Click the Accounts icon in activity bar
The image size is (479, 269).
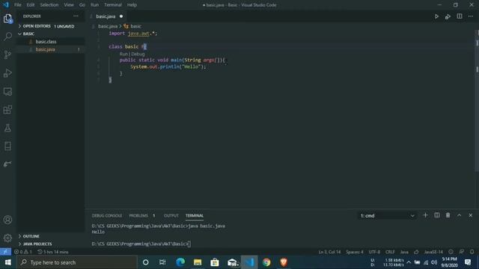7,220
